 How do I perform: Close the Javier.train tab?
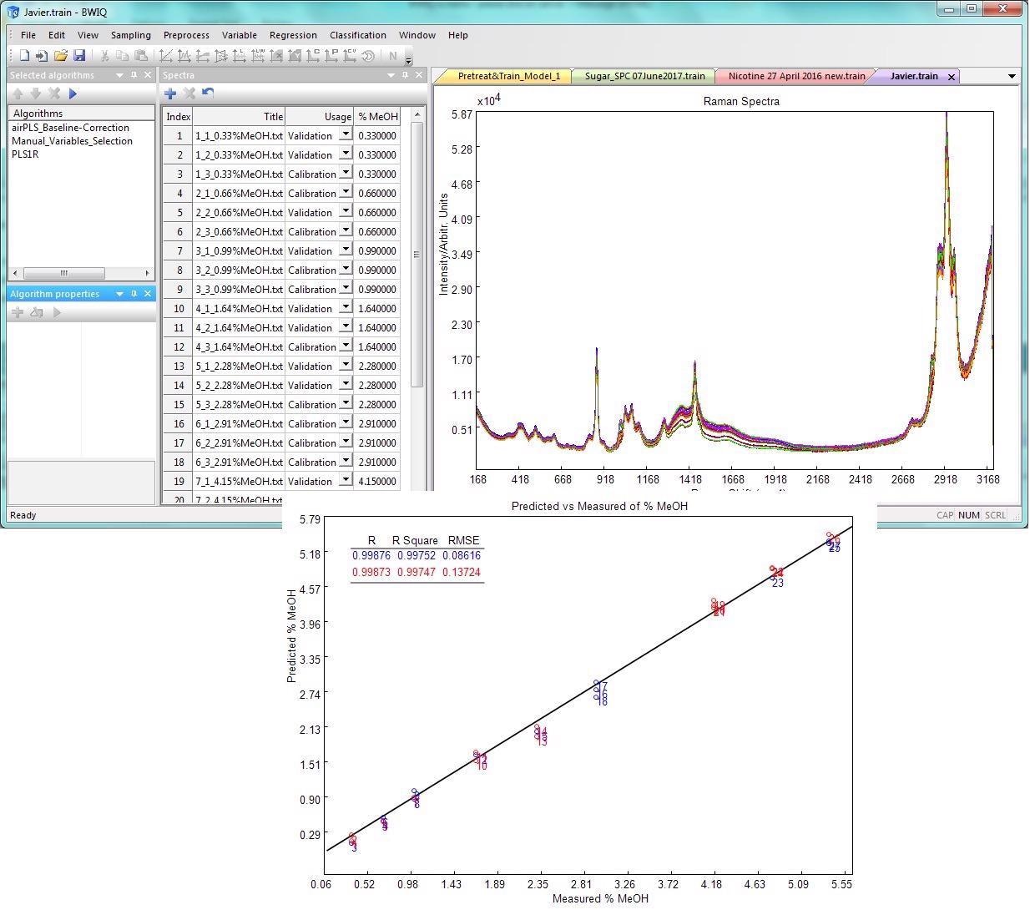pos(951,77)
